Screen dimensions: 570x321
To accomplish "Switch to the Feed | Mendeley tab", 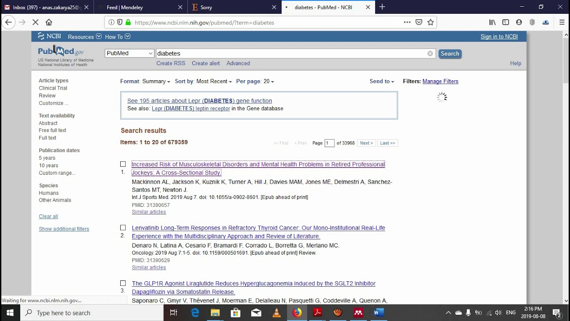I will tap(140, 7).
